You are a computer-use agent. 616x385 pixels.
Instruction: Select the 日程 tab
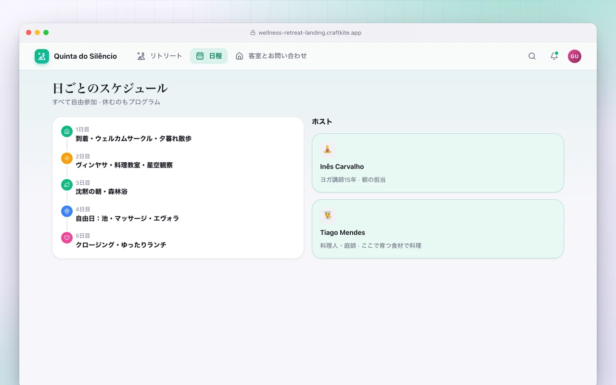click(x=209, y=56)
